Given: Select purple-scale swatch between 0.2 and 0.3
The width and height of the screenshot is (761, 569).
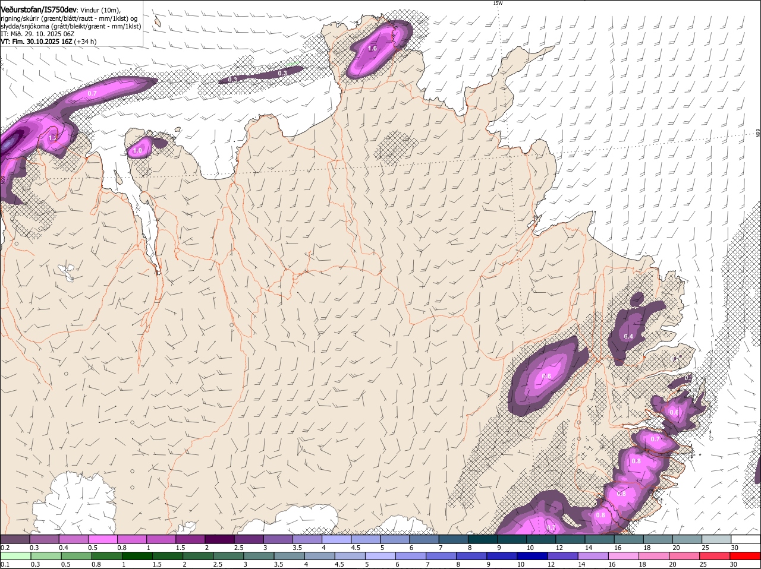Looking at the screenshot, I should (15, 539).
